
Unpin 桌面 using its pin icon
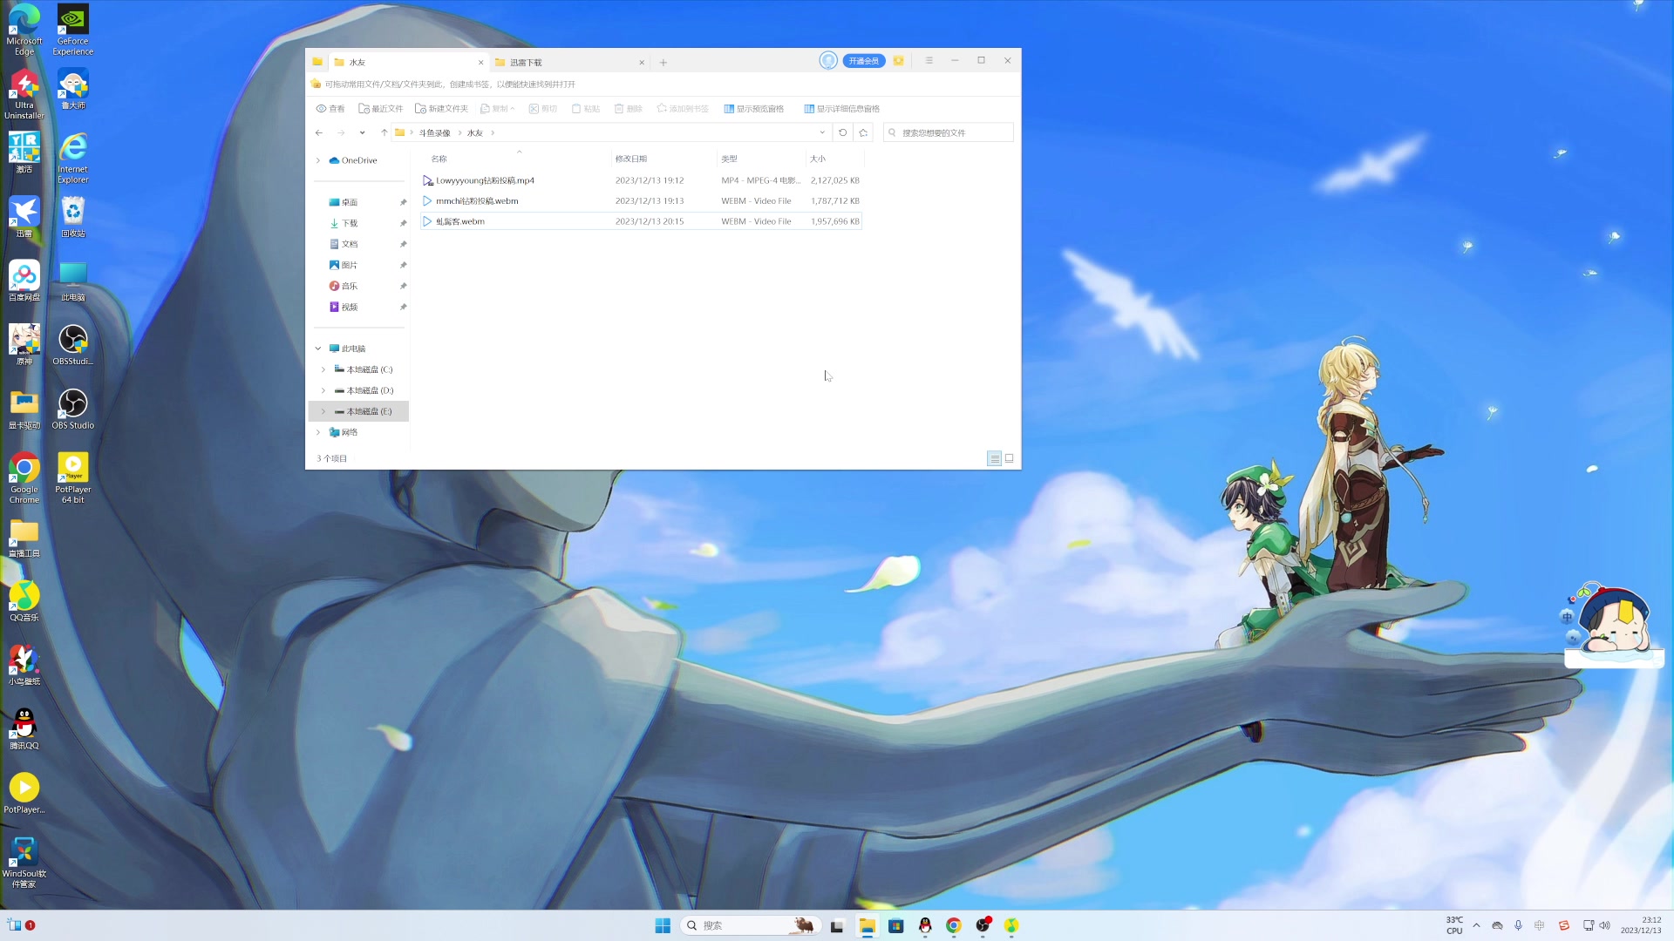403,202
